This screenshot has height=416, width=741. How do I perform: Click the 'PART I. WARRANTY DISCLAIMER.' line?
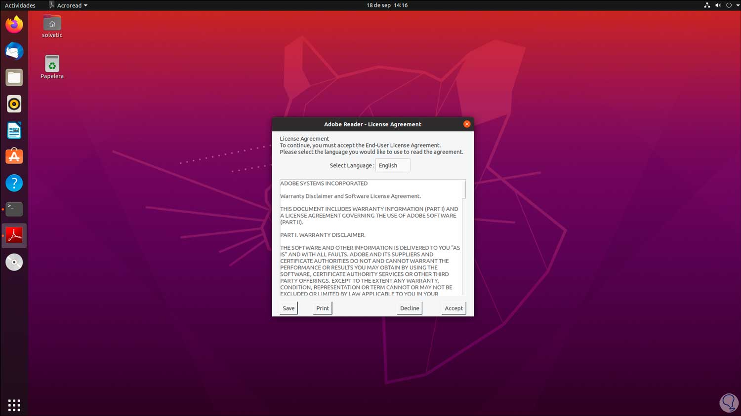[323, 235]
